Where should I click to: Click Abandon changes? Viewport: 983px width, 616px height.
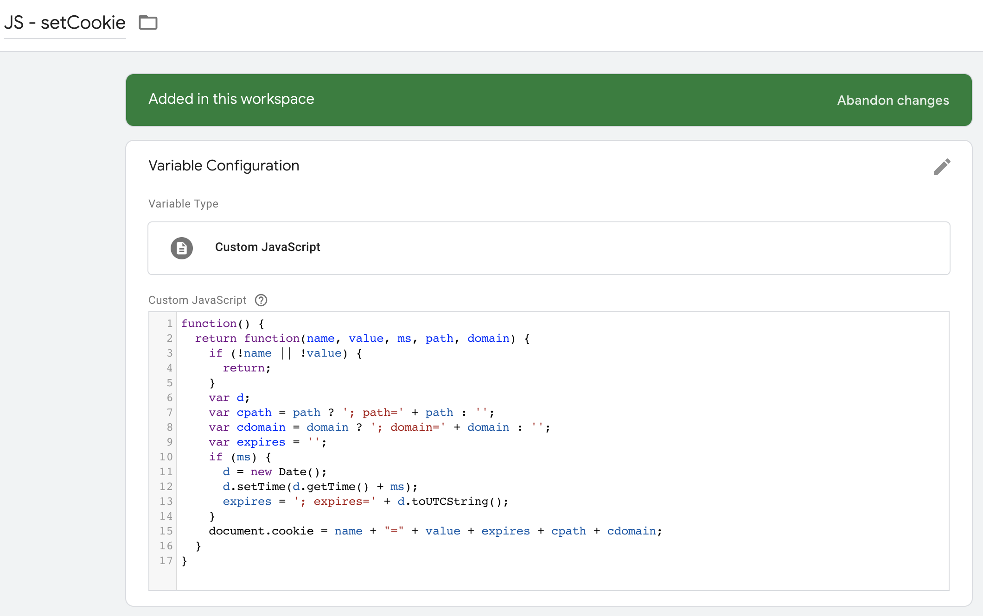[893, 100]
